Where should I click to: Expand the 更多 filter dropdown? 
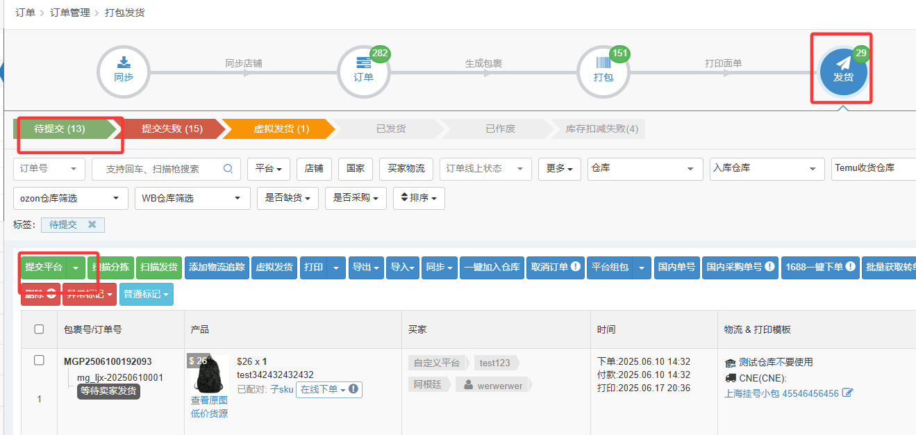tap(559, 169)
